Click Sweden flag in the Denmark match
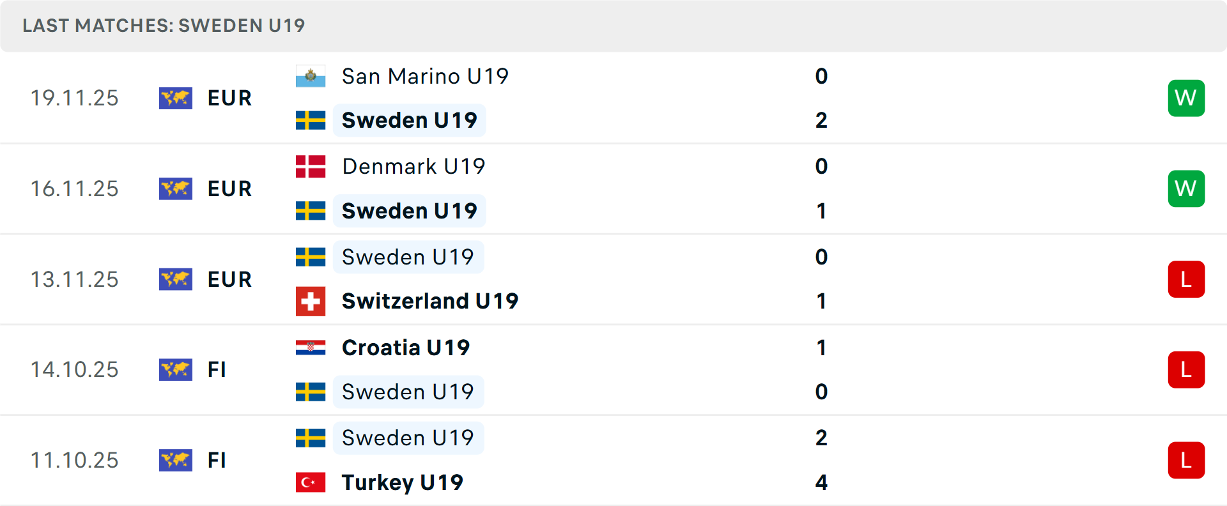1227x506 pixels. (x=311, y=211)
